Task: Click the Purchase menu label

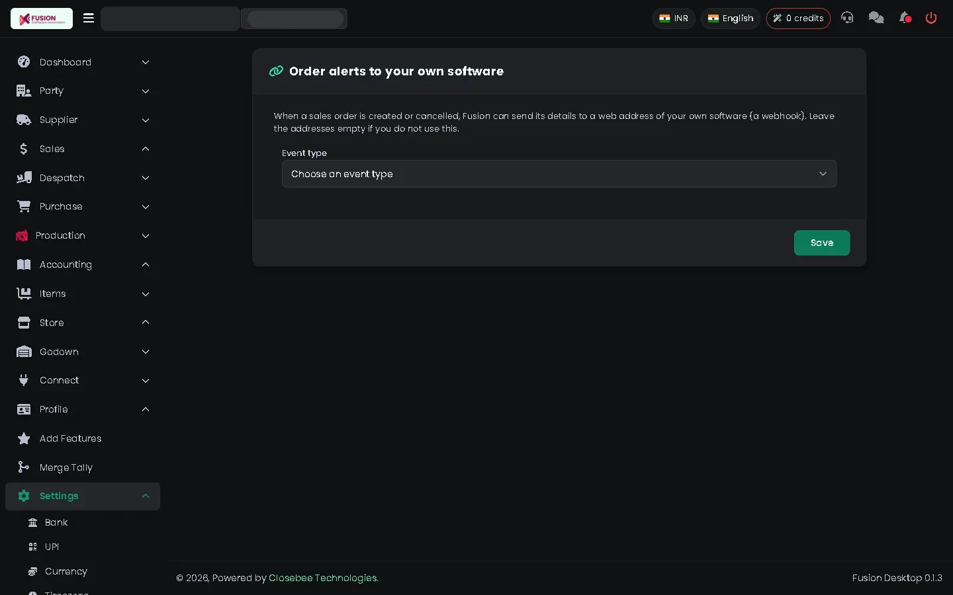Action: 61,206
